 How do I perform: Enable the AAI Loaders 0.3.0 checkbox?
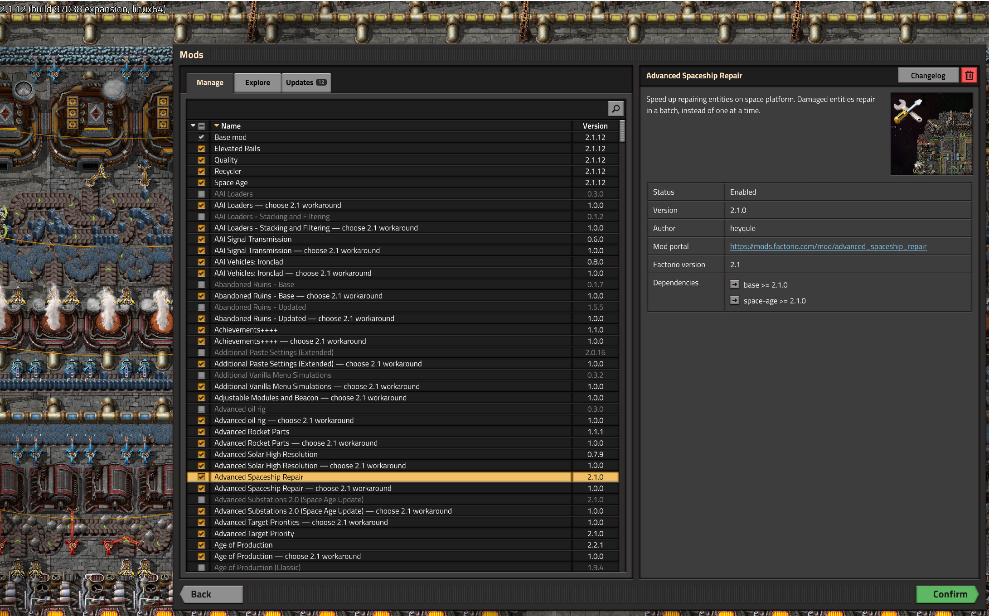coord(201,194)
